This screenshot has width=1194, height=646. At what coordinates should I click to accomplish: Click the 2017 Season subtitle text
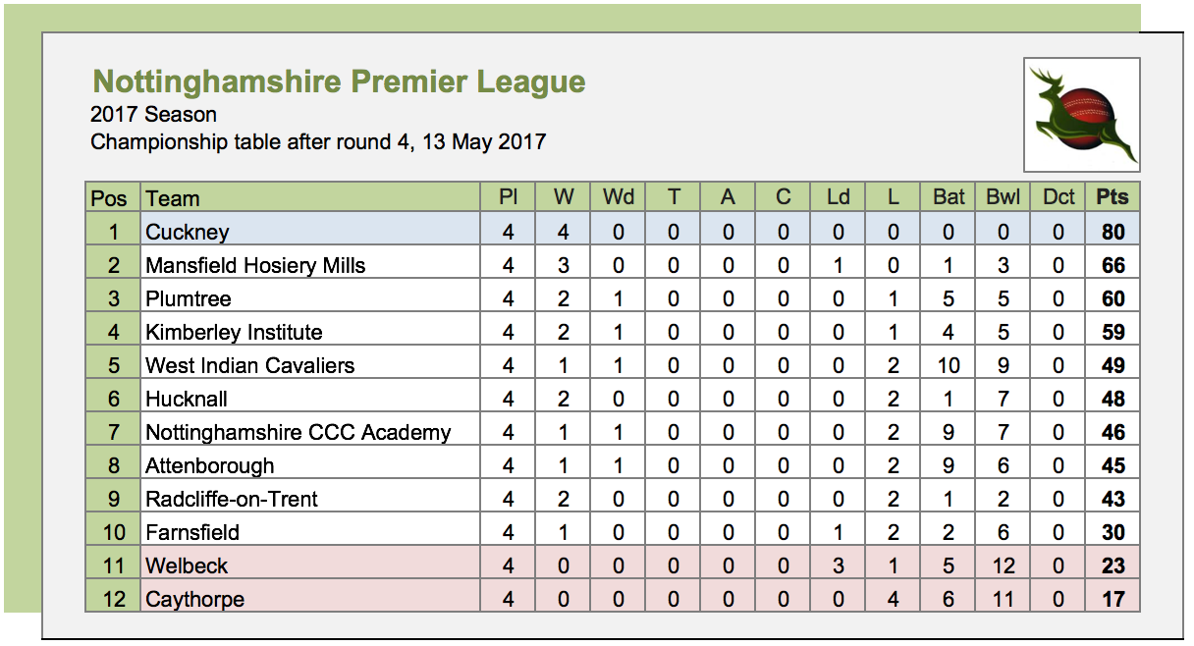tap(154, 114)
